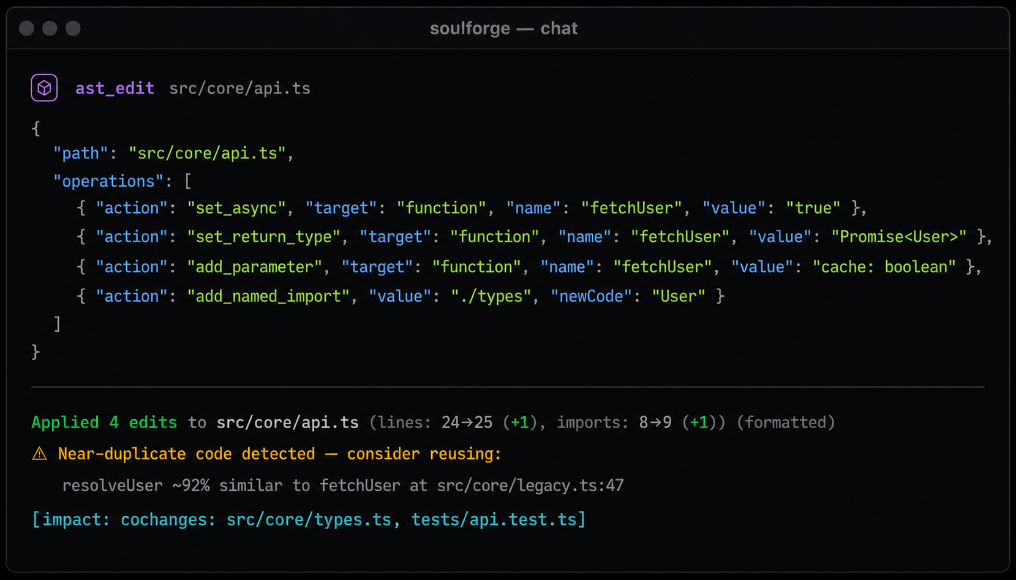
Task: Open src/core/legacy.ts:47 reference
Action: tap(530, 486)
